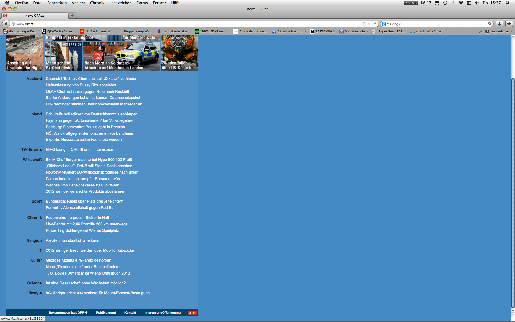Screen dimensions: 515x322
Task: Open Polizei fing Schlange auf Wiener Spielplatz
Action: tap(82, 230)
